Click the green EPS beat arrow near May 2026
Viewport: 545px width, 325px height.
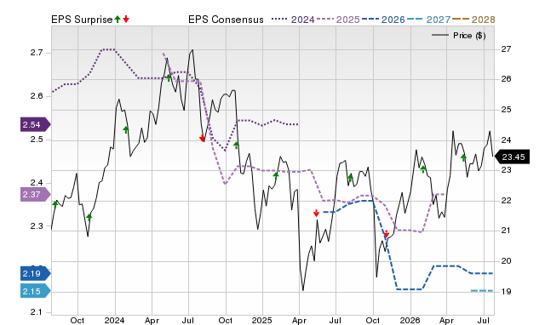(x=463, y=157)
